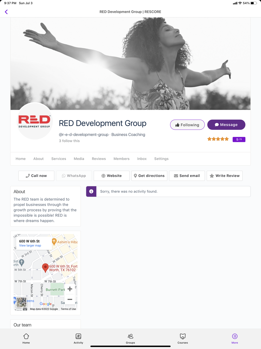Click Burnett Park on the map
This screenshot has width=261, height=349.
[x=55, y=290]
